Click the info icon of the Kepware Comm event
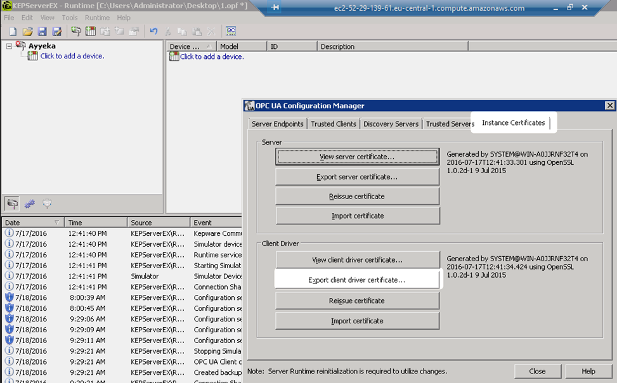This screenshot has width=617, height=383. click(x=9, y=233)
